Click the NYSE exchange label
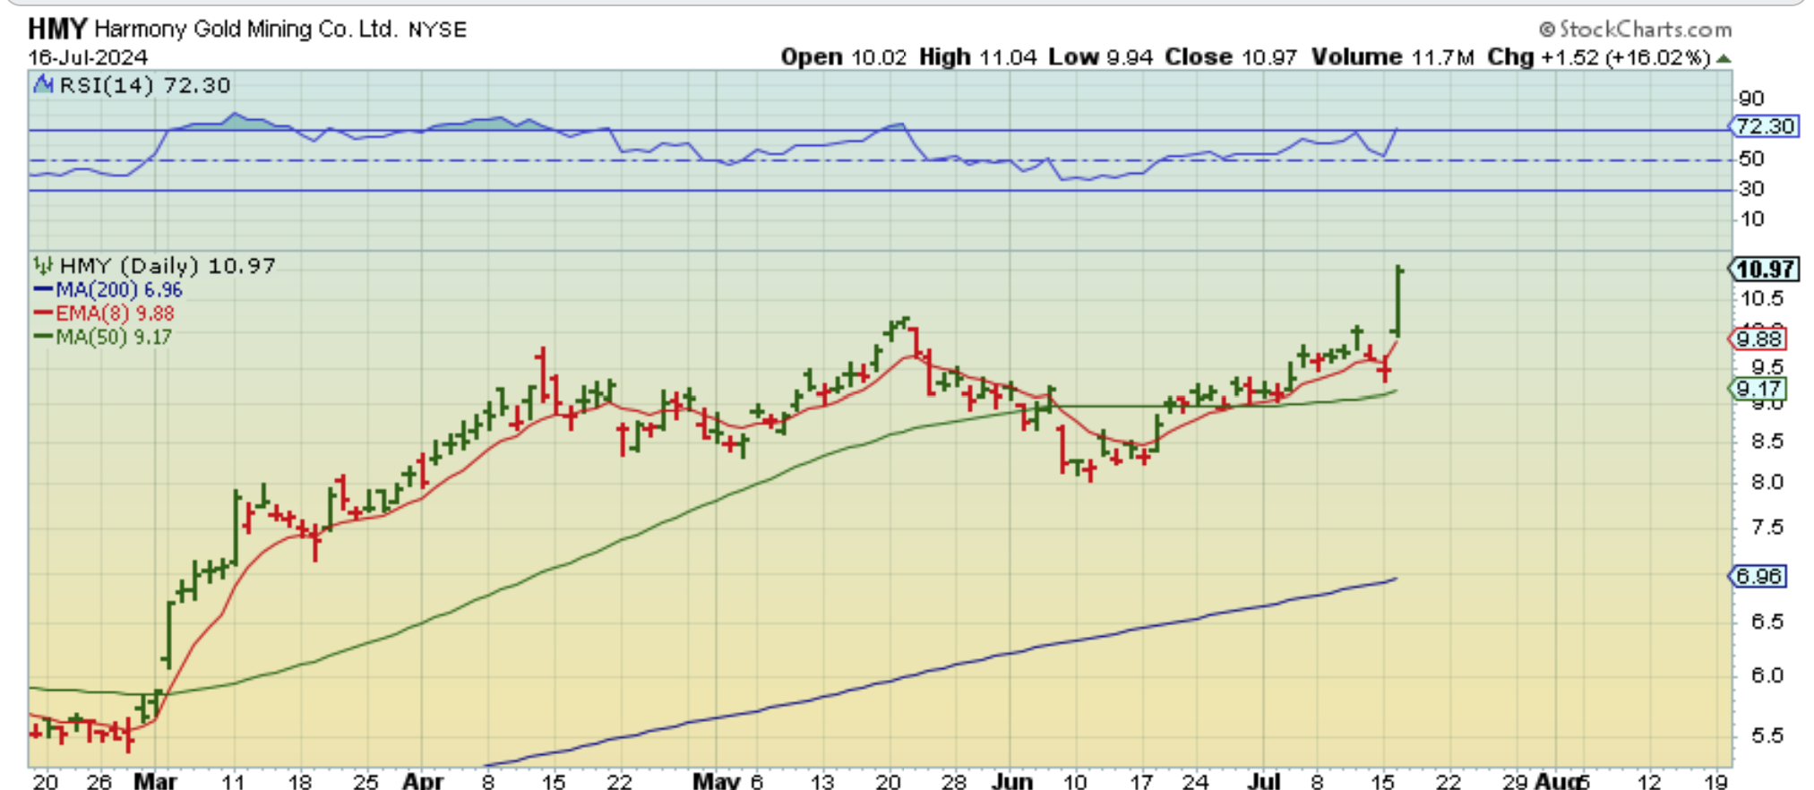 click(x=437, y=30)
